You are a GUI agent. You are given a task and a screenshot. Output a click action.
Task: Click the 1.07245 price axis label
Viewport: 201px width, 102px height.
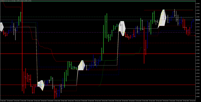pyautogui.click(x=198, y=70)
